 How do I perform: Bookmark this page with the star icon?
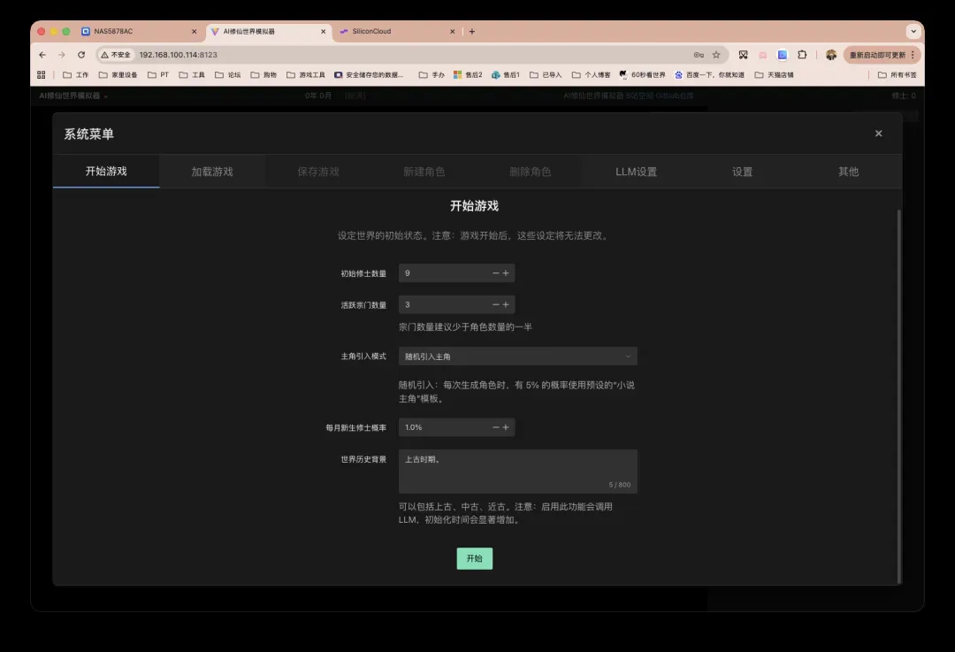[716, 55]
